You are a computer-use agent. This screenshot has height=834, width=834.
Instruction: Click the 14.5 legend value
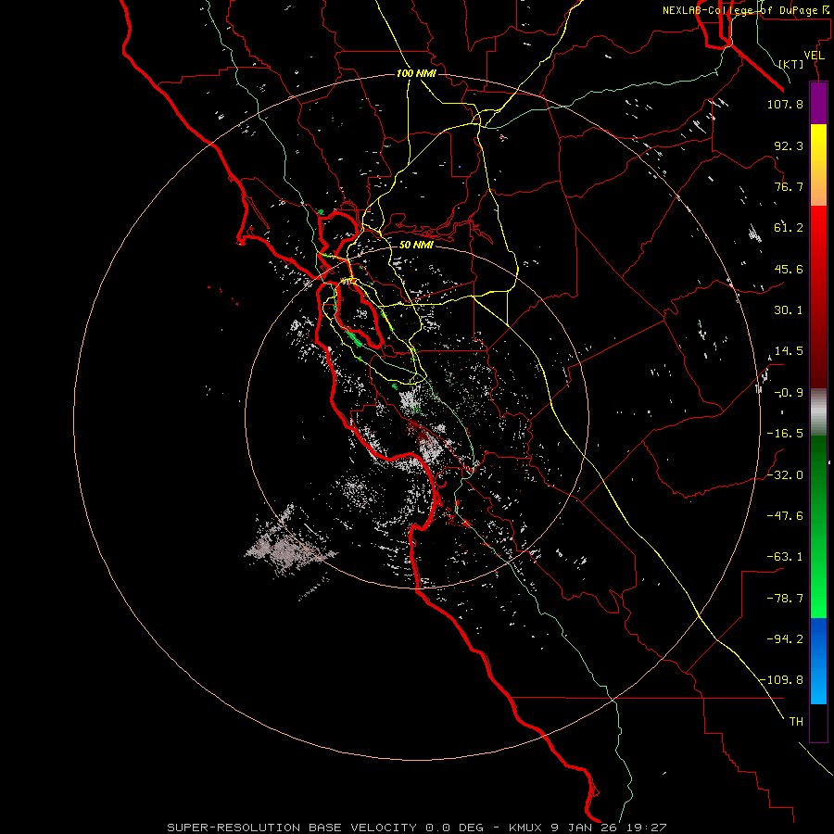[x=789, y=351]
